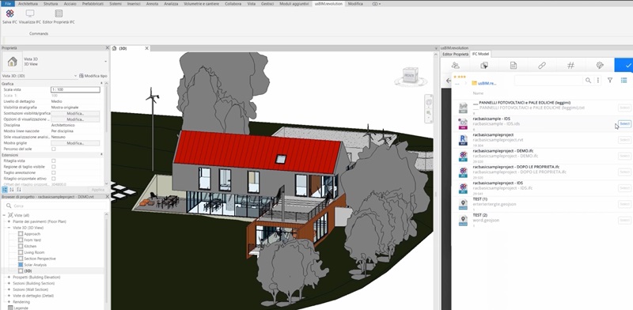Image resolution: width=633 pixels, height=310 pixels.
Task: Click the blue checkmark confirm button
Action: 624,66
